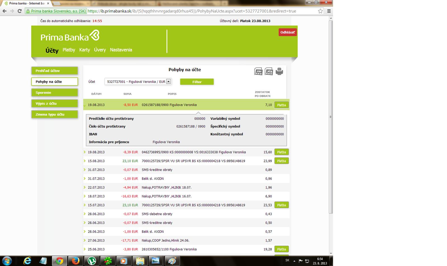Click the page vertical scrollbar
The height and width of the screenshot is (266, 447).
tap(331, 117)
